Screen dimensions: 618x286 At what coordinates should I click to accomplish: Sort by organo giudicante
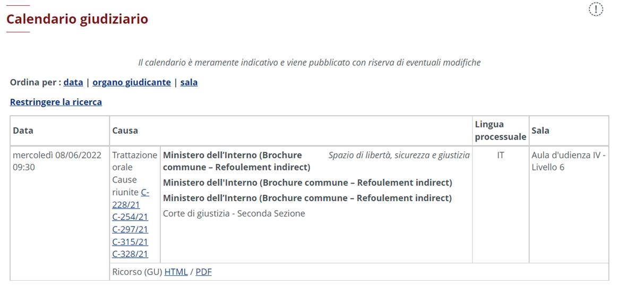point(132,82)
